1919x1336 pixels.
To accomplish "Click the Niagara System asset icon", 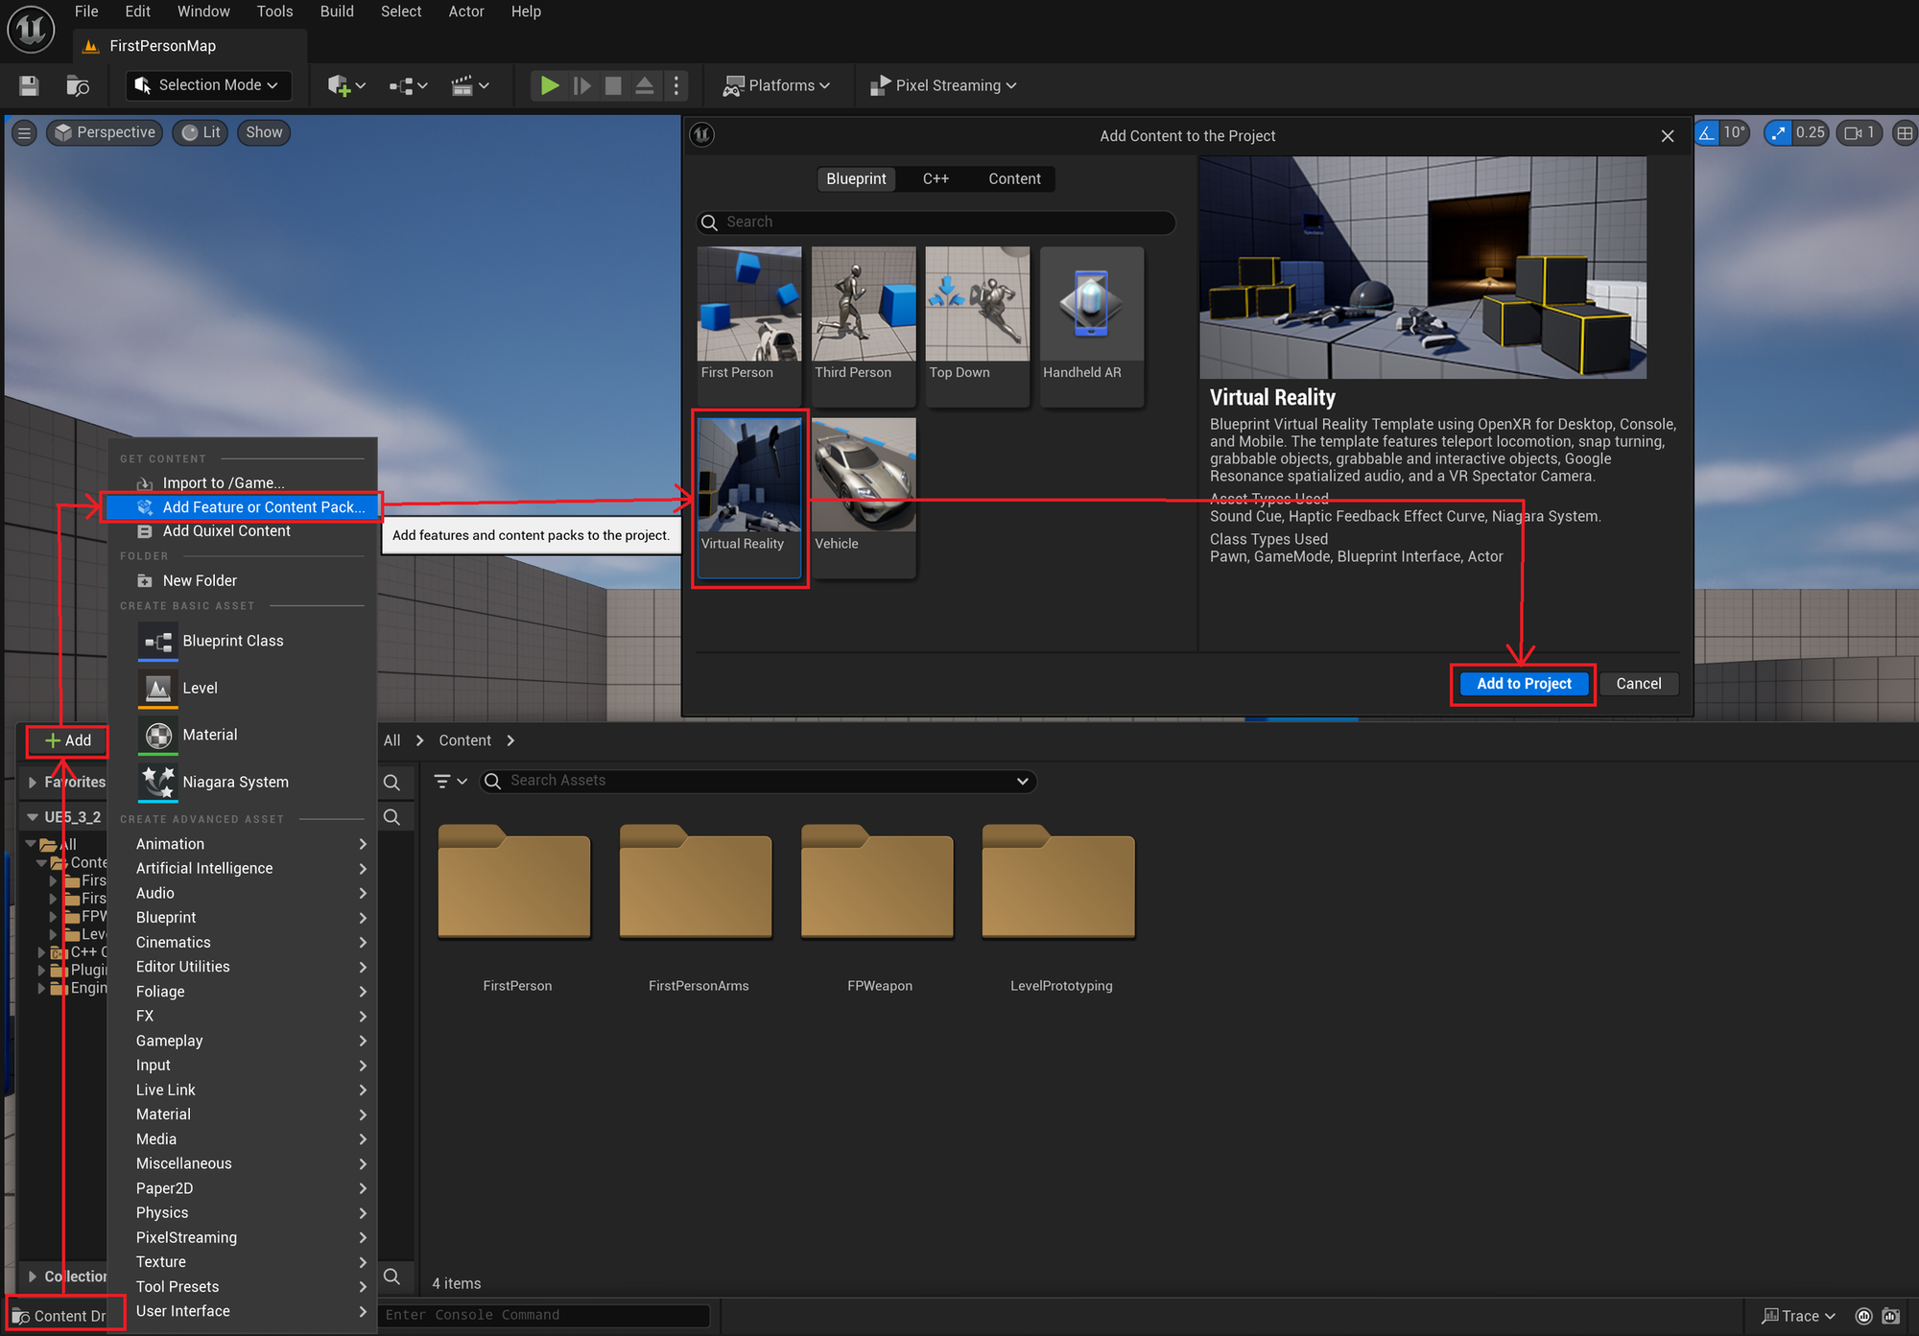I will click(158, 782).
